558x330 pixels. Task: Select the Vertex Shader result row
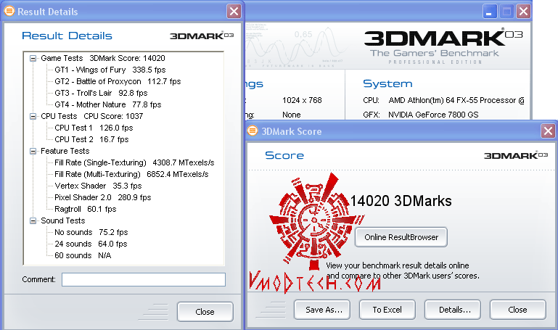pos(98,186)
